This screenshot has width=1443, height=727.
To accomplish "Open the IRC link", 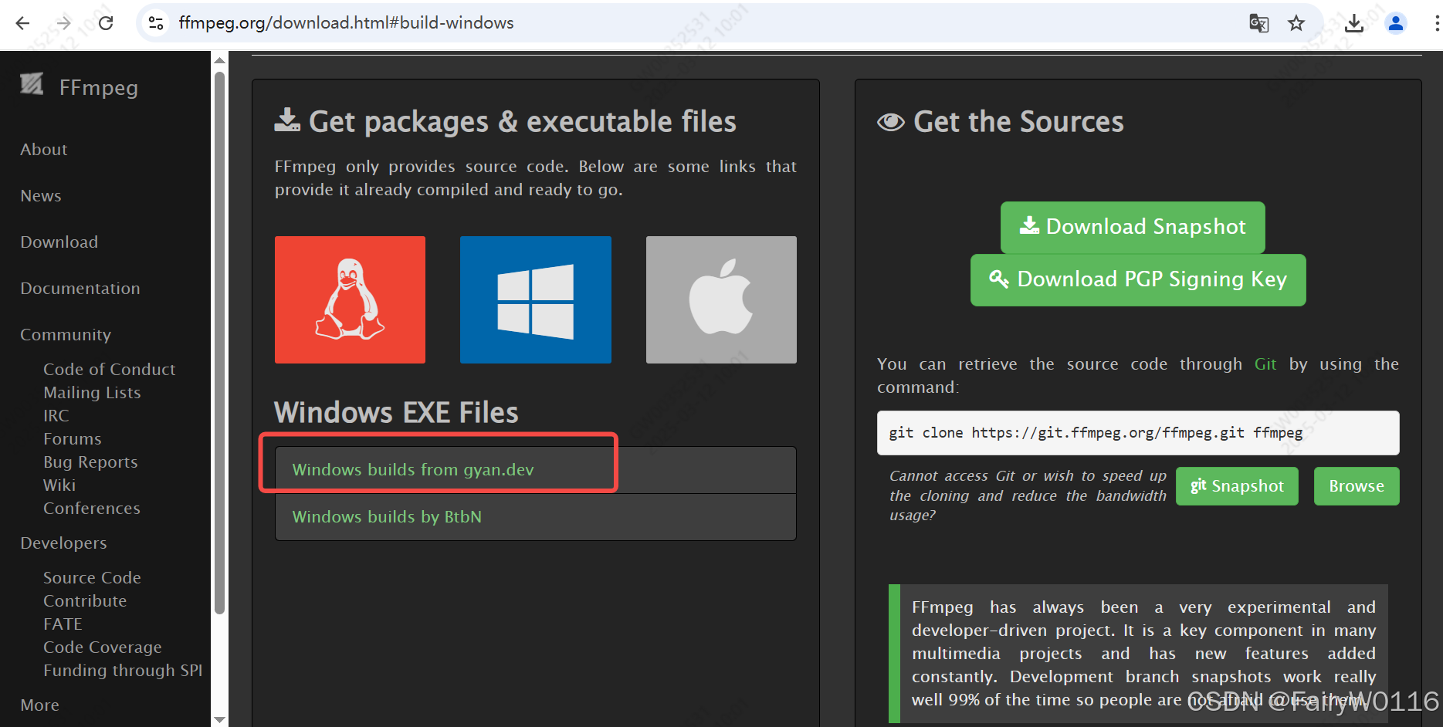I will 56,416.
